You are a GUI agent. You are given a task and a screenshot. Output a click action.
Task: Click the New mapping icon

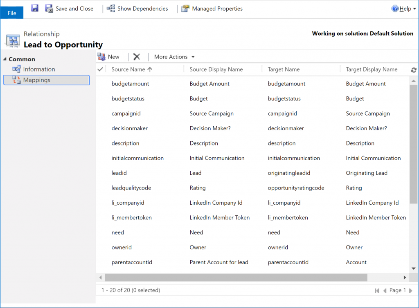(101, 57)
